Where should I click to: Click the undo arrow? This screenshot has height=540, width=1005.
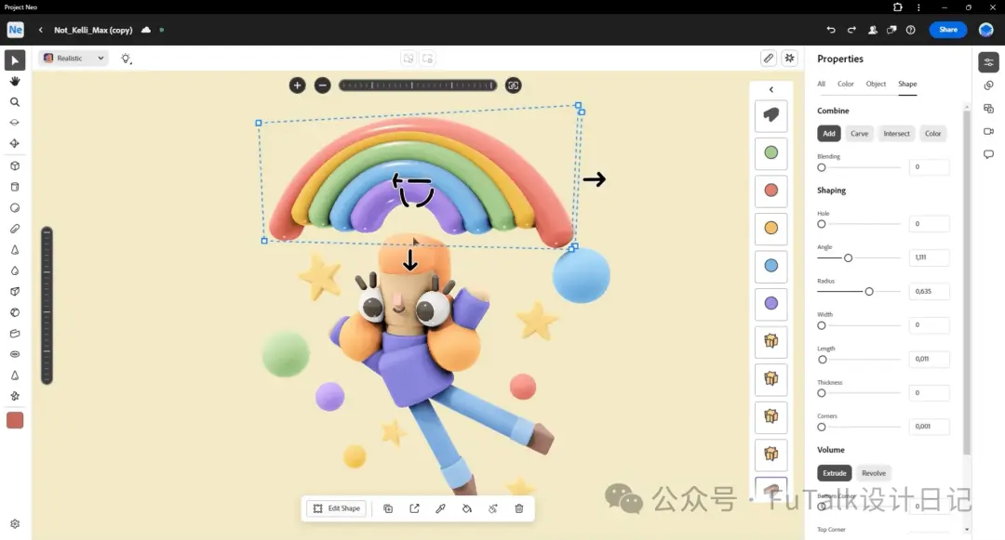point(831,30)
